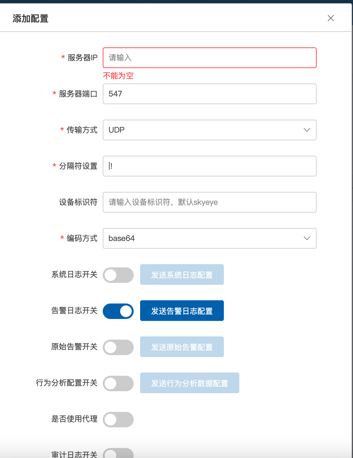Click the 添加配置 dialog title
Image resolution: width=353 pixels, height=458 pixels.
pyautogui.click(x=31, y=19)
